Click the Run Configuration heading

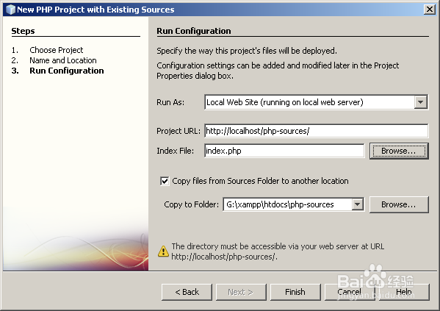pyautogui.click(x=194, y=31)
